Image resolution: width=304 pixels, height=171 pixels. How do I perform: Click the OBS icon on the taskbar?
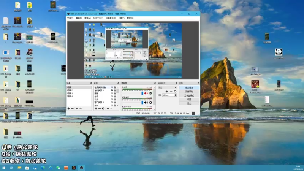coord(81,168)
